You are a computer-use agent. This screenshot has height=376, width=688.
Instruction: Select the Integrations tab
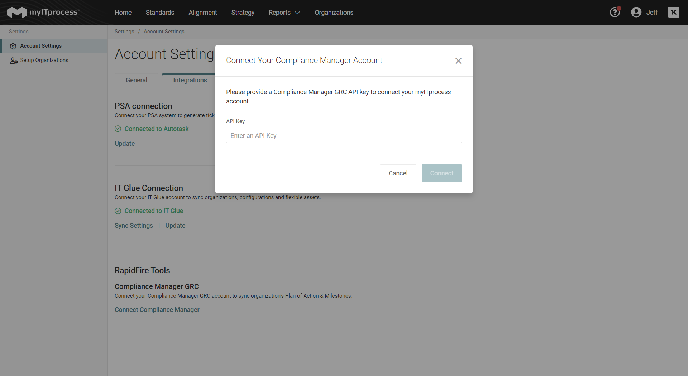[x=190, y=80]
